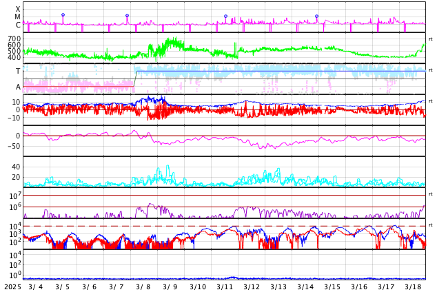Click the 3/ 6 date label
Image resolution: width=437 pixels, height=292 pixels.
click(90, 286)
